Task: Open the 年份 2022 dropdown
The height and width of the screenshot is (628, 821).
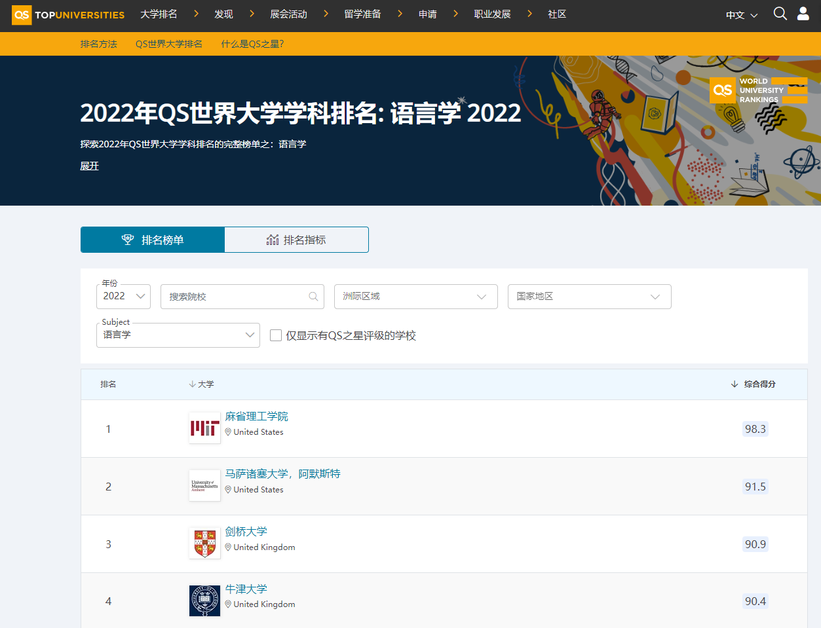Action: [x=123, y=297]
